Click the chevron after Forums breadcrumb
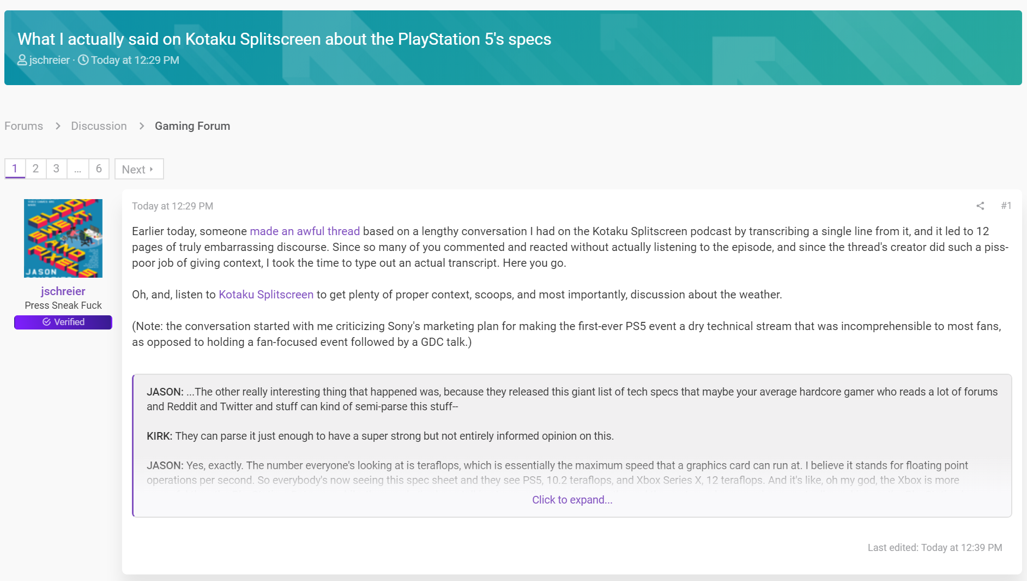Screen dimensions: 1027x581 tap(58, 126)
